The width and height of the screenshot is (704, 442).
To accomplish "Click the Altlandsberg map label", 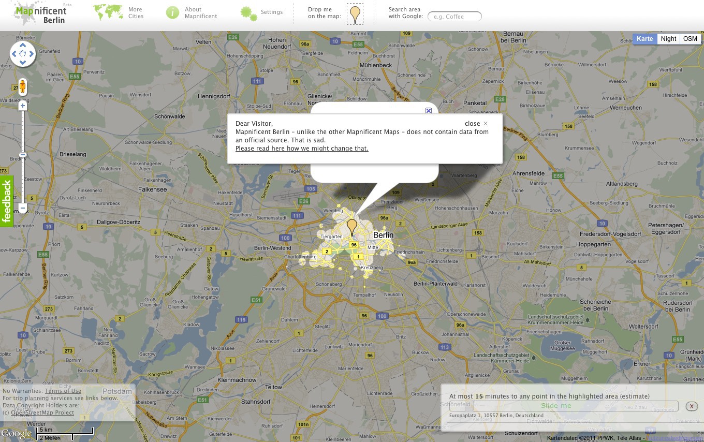I will coord(622,184).
